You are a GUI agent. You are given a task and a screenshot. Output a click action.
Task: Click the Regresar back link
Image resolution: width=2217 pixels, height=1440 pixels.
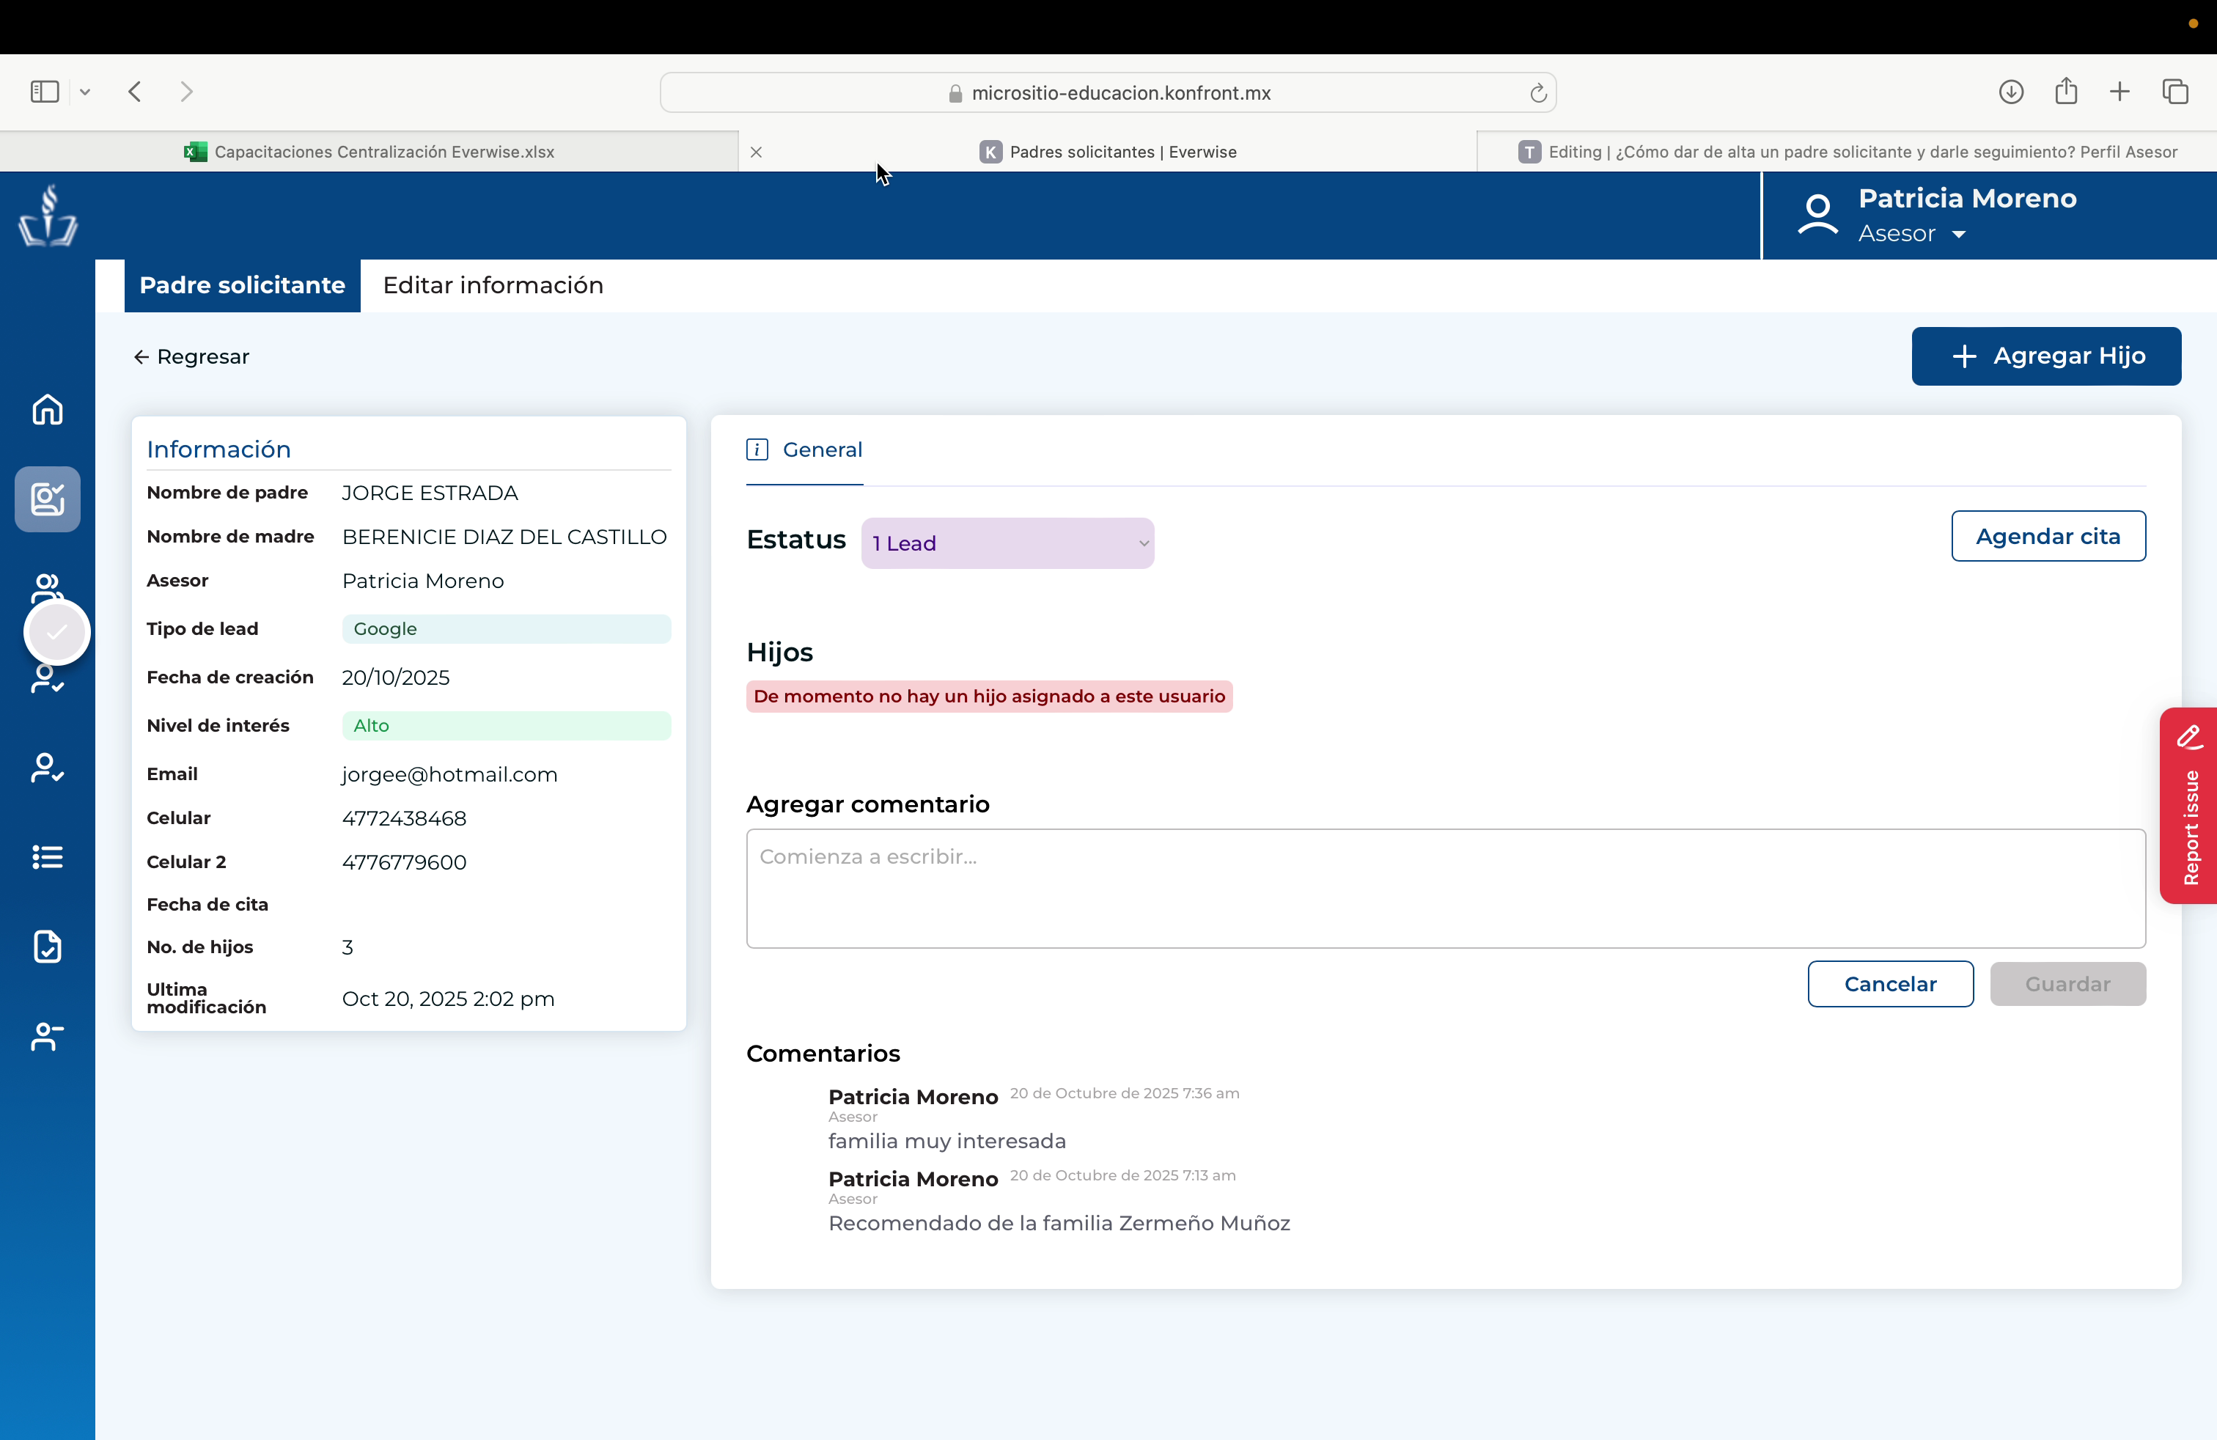(192, 357)
